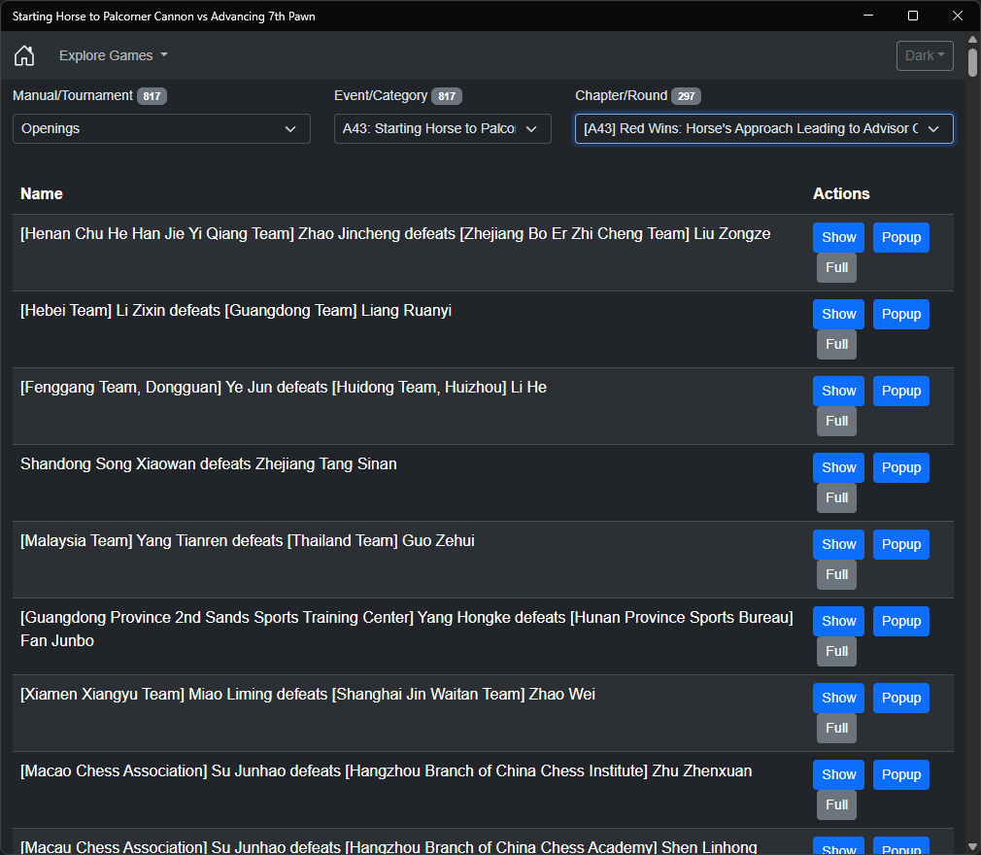Select the Li Zixin defeats Liang Ruanyi text
The height and width of the screenshot is (855, 981).
235,311
